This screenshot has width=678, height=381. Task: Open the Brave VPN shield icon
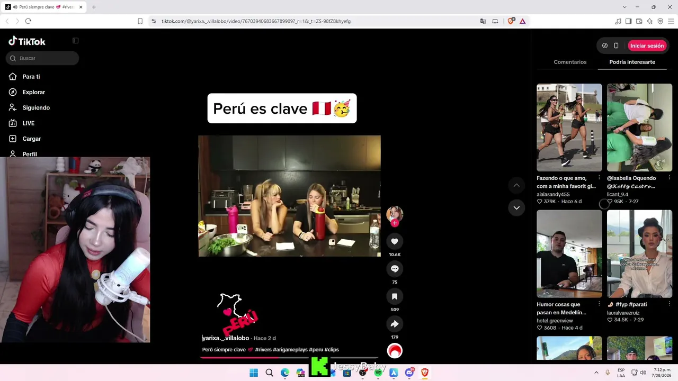661,21
